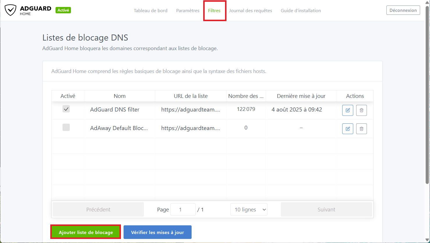Click the browser vertical scrollbar

pos(427,96)
